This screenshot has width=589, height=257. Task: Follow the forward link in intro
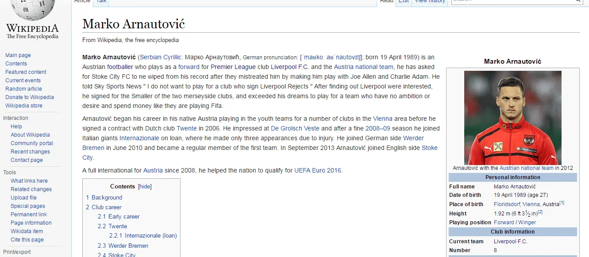[x=189, y=67]
